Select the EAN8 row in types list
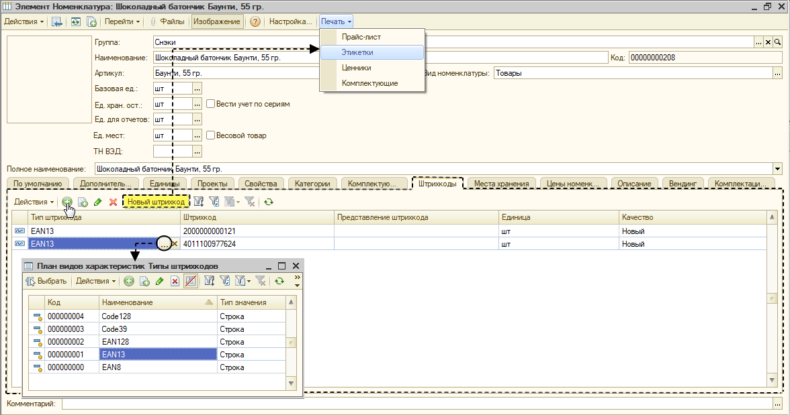 157,367
